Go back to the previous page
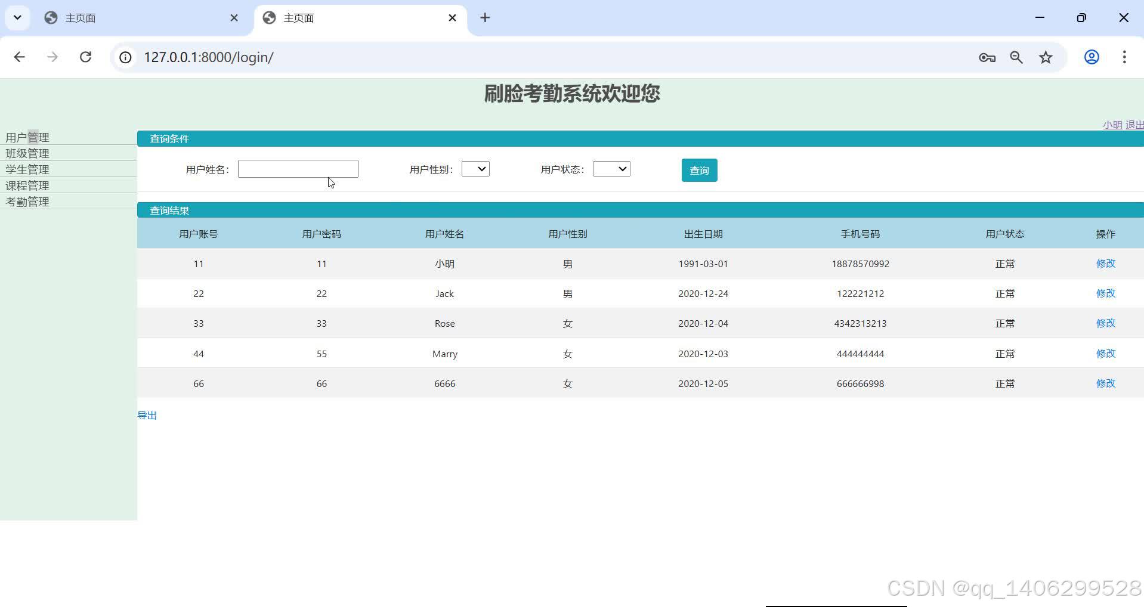 (x=19, y=57)
